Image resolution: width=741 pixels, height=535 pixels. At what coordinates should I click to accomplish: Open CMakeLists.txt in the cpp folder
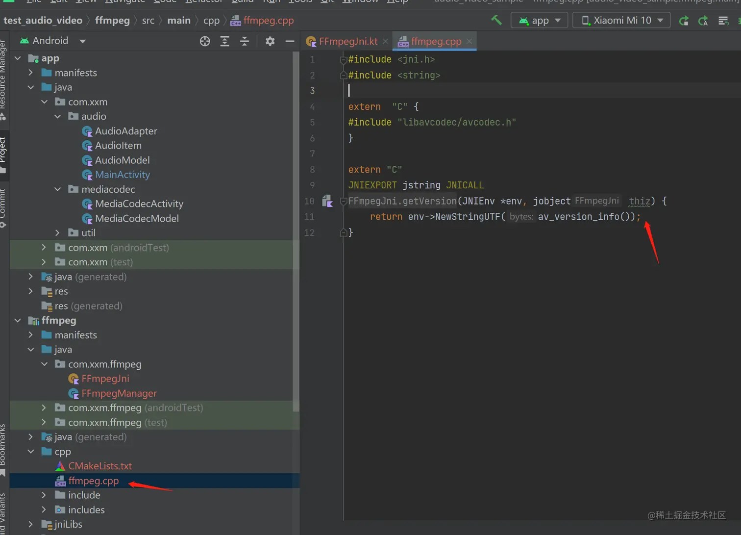[x=100, y=466]
